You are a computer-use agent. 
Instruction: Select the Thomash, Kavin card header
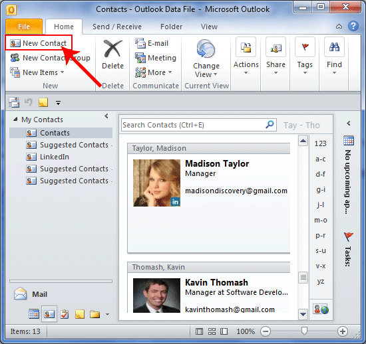[x=209, y=267]
